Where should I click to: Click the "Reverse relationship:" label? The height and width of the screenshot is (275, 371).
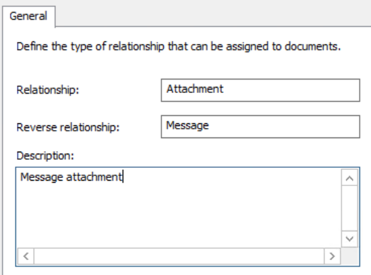68,127
